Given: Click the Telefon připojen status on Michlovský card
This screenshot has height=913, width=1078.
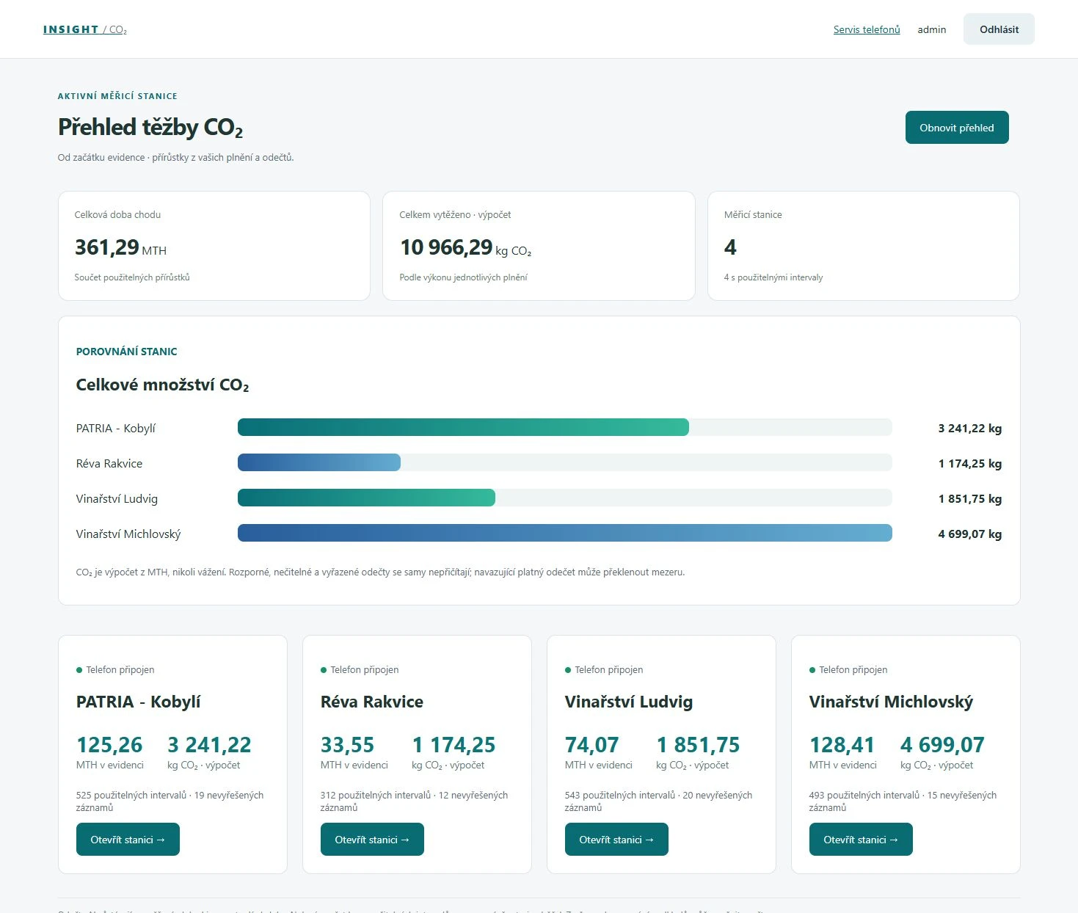Looking at the screenshot, I should 848,669.
